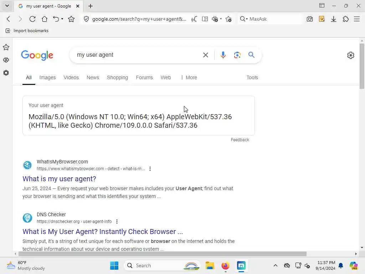Click the Maxthon icon in taskbar
Screen dimensions: 365x274
click(241, 265)
